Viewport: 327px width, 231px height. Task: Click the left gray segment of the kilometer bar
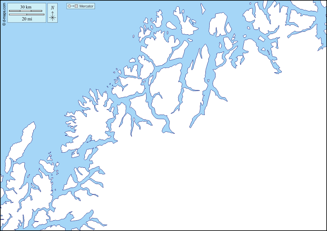[15, 11]
